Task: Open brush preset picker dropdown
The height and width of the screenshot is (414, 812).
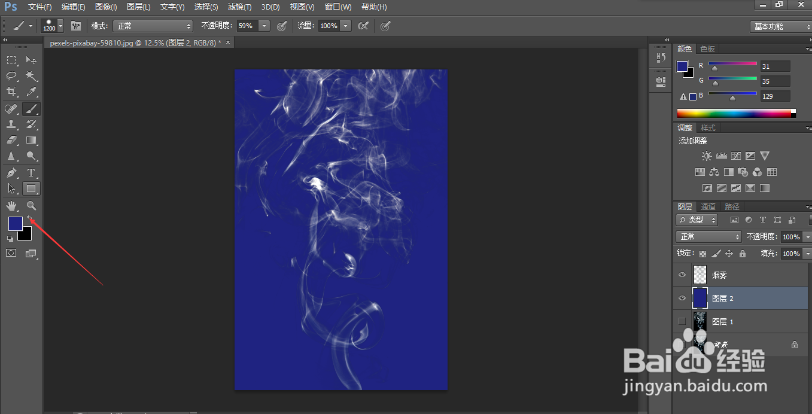Action: pos(60,26)
